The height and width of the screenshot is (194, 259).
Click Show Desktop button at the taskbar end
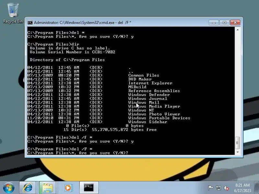point(257,188)
